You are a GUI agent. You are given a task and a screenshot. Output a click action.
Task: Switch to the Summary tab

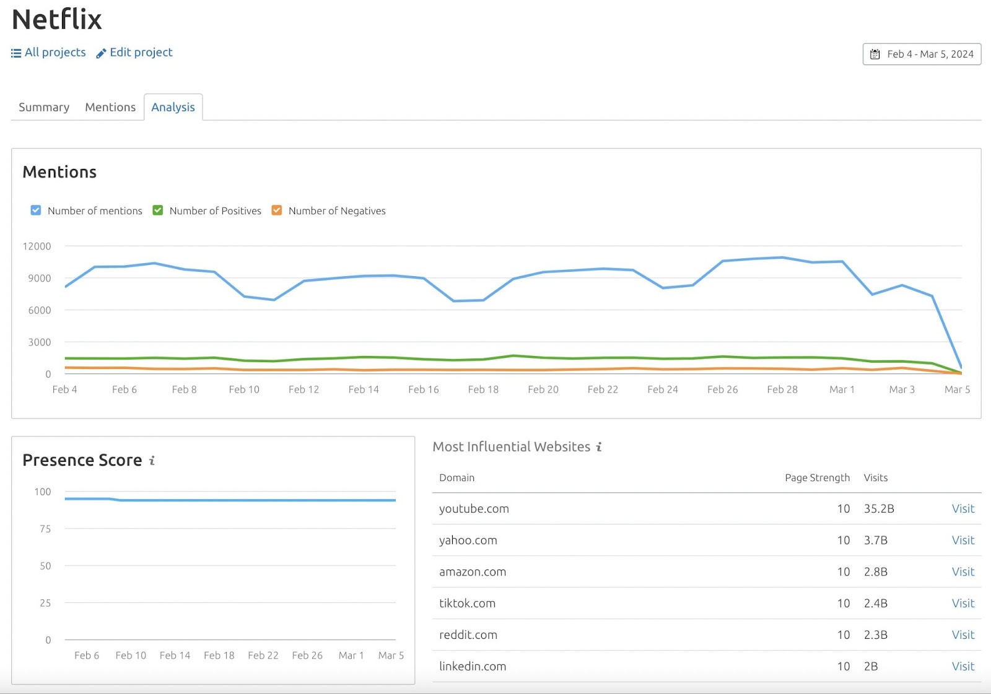pos(43,106)
